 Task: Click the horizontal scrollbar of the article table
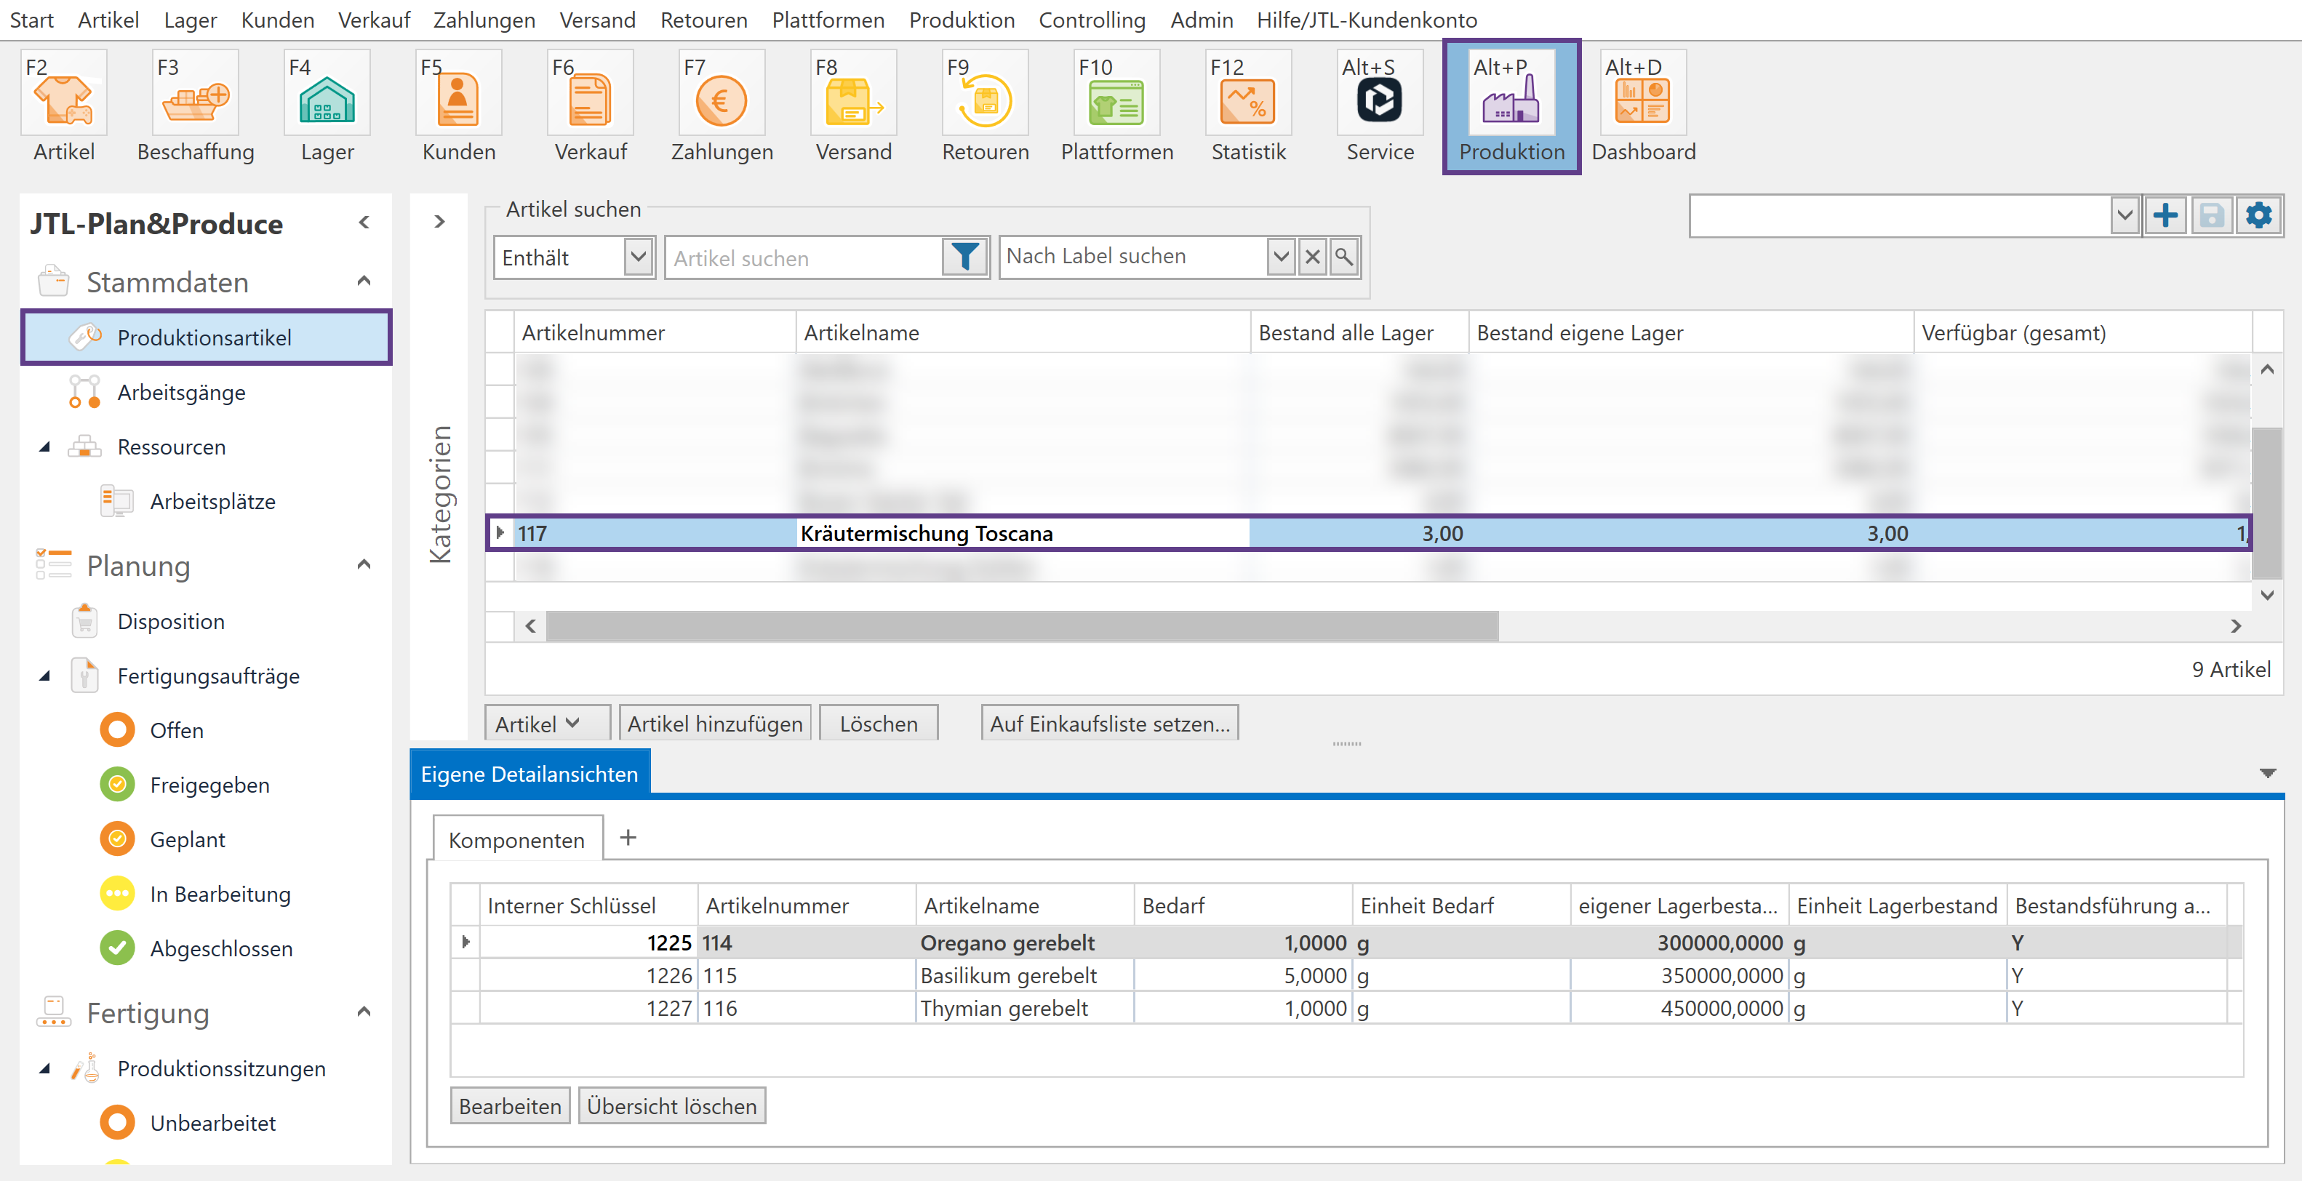click(x=1021, y=626)
